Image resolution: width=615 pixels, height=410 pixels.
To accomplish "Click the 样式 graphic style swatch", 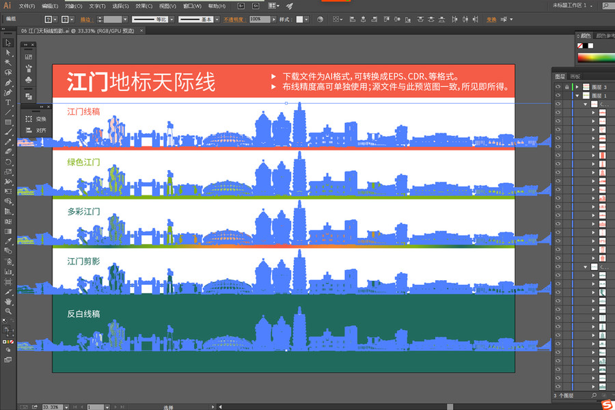I will click(x=299, y=19).
